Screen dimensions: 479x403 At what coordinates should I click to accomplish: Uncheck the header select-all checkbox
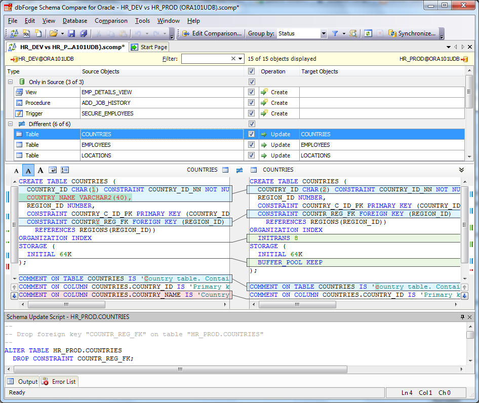click(252, 71)
